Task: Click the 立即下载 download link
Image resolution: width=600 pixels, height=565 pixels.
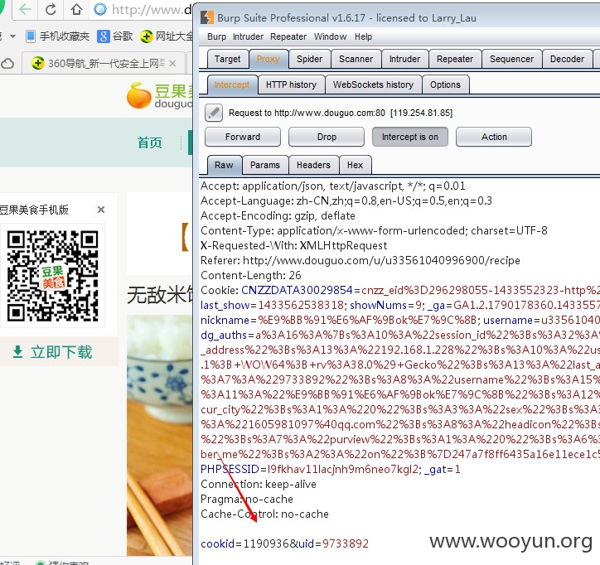Action: tap(61, 351)
